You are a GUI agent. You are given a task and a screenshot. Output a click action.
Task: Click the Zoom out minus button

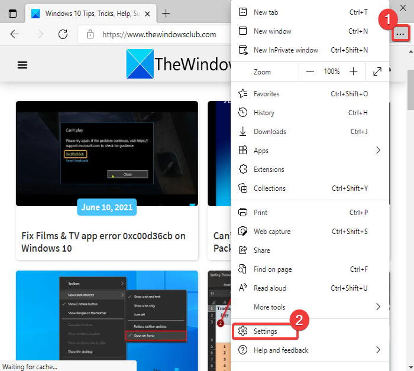[x=310, y=71]
